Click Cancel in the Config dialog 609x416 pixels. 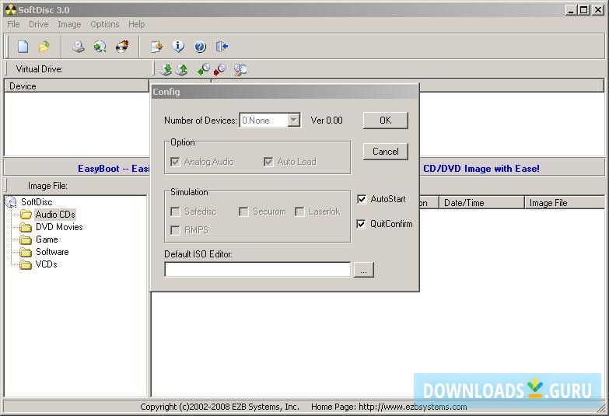click(386, 152)
